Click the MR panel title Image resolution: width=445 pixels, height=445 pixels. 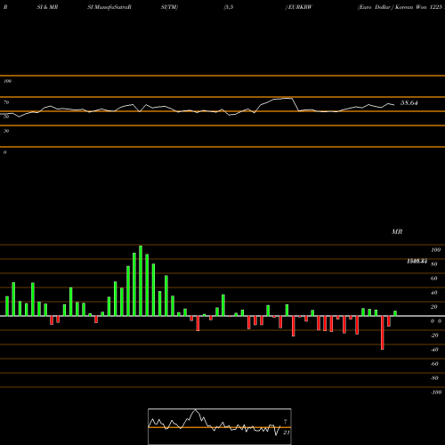397,231
